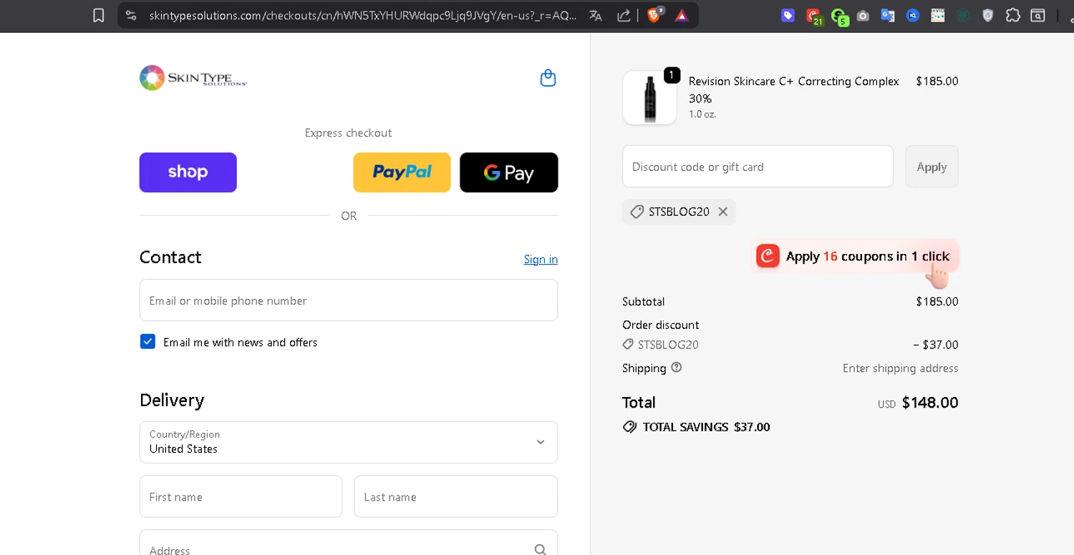Viewport: 1074px width, 555px height.
Task: Expand the Country/Region dropdown
Action: [x=349, y=442]
